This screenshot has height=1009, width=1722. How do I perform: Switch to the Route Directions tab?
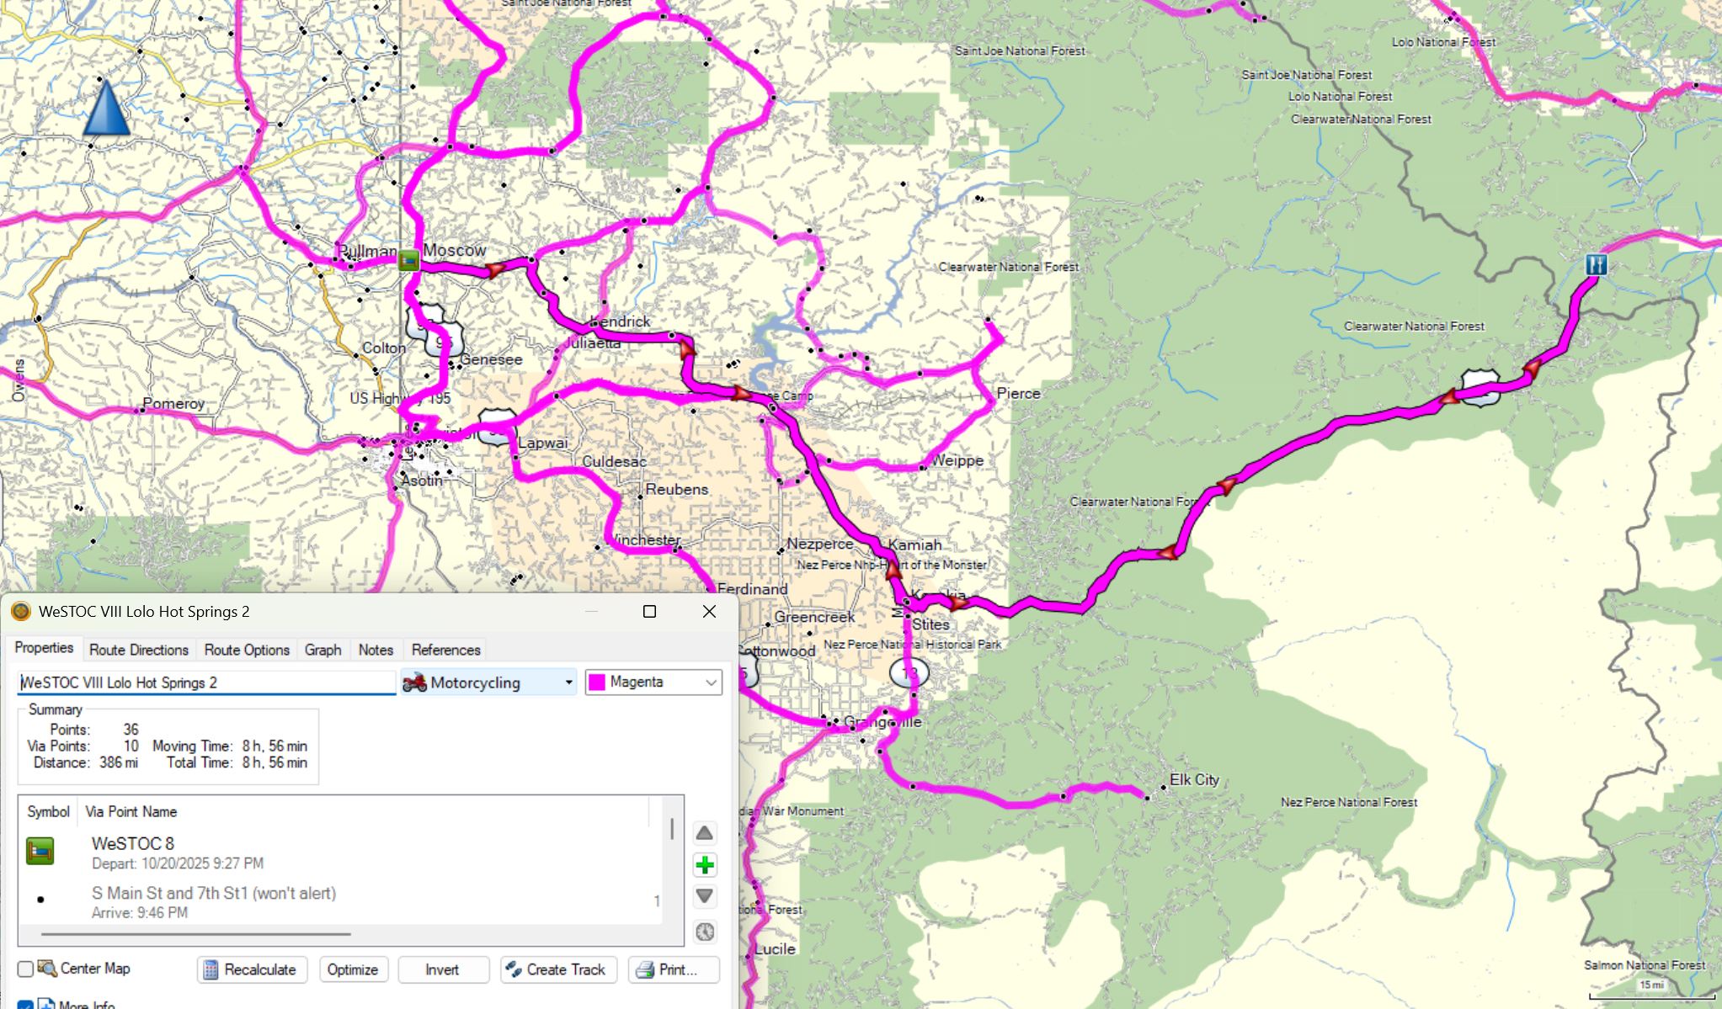tap(139, 650)
